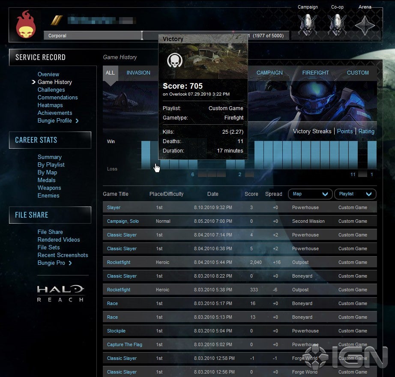Open the Bungie Profile link
Screen dimensions: 395x377
click(x=55, y=121)
